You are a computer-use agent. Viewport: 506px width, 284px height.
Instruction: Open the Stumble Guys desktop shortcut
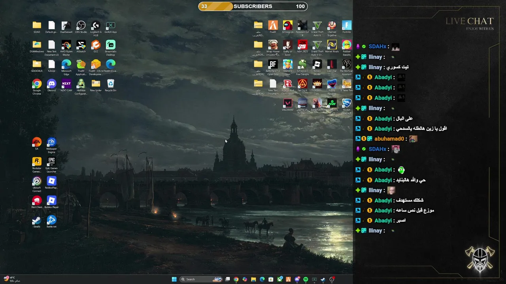pos(288,67)
